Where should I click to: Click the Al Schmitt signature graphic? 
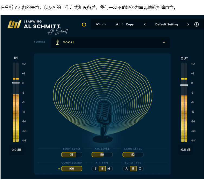pos(58,31)
